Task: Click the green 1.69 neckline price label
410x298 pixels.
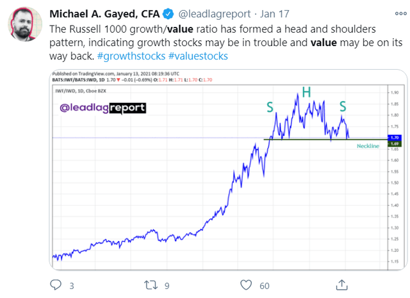Action: click(395, 143)
